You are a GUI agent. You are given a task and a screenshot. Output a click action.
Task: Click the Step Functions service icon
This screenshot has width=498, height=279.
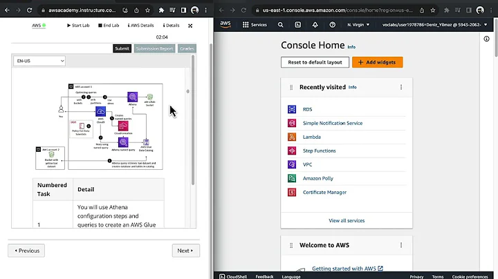tap(292, 151)
